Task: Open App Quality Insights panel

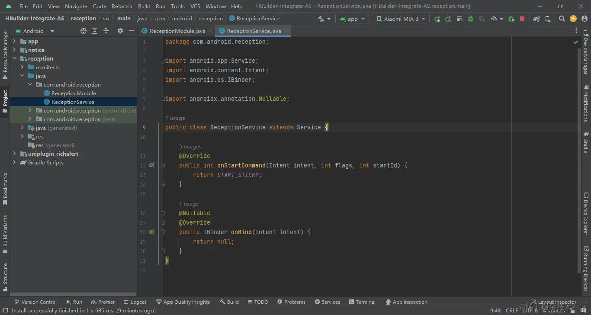Action: point(183,302)
